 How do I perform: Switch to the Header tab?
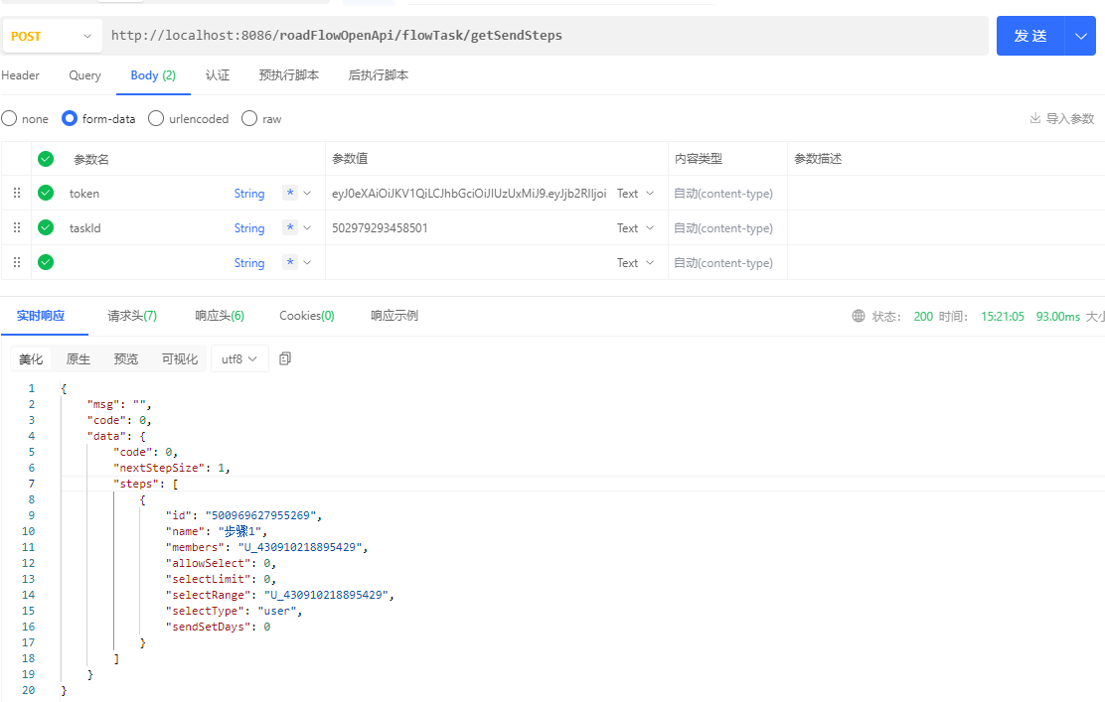point(21,75)
